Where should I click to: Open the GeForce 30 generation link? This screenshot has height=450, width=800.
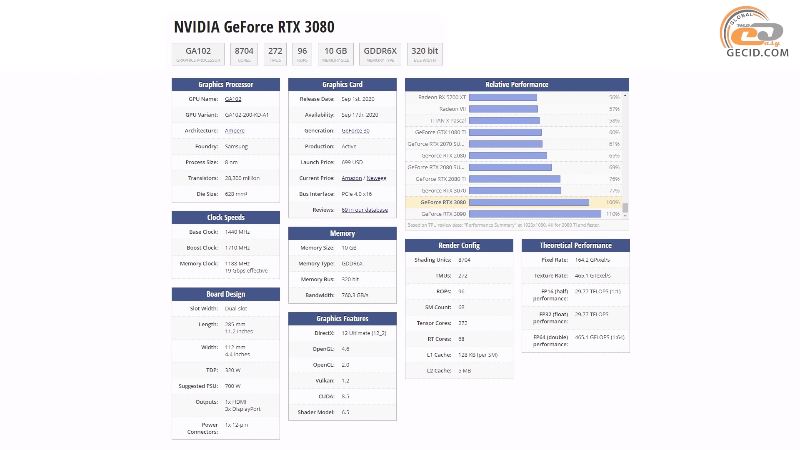click(x=355, y=130)
